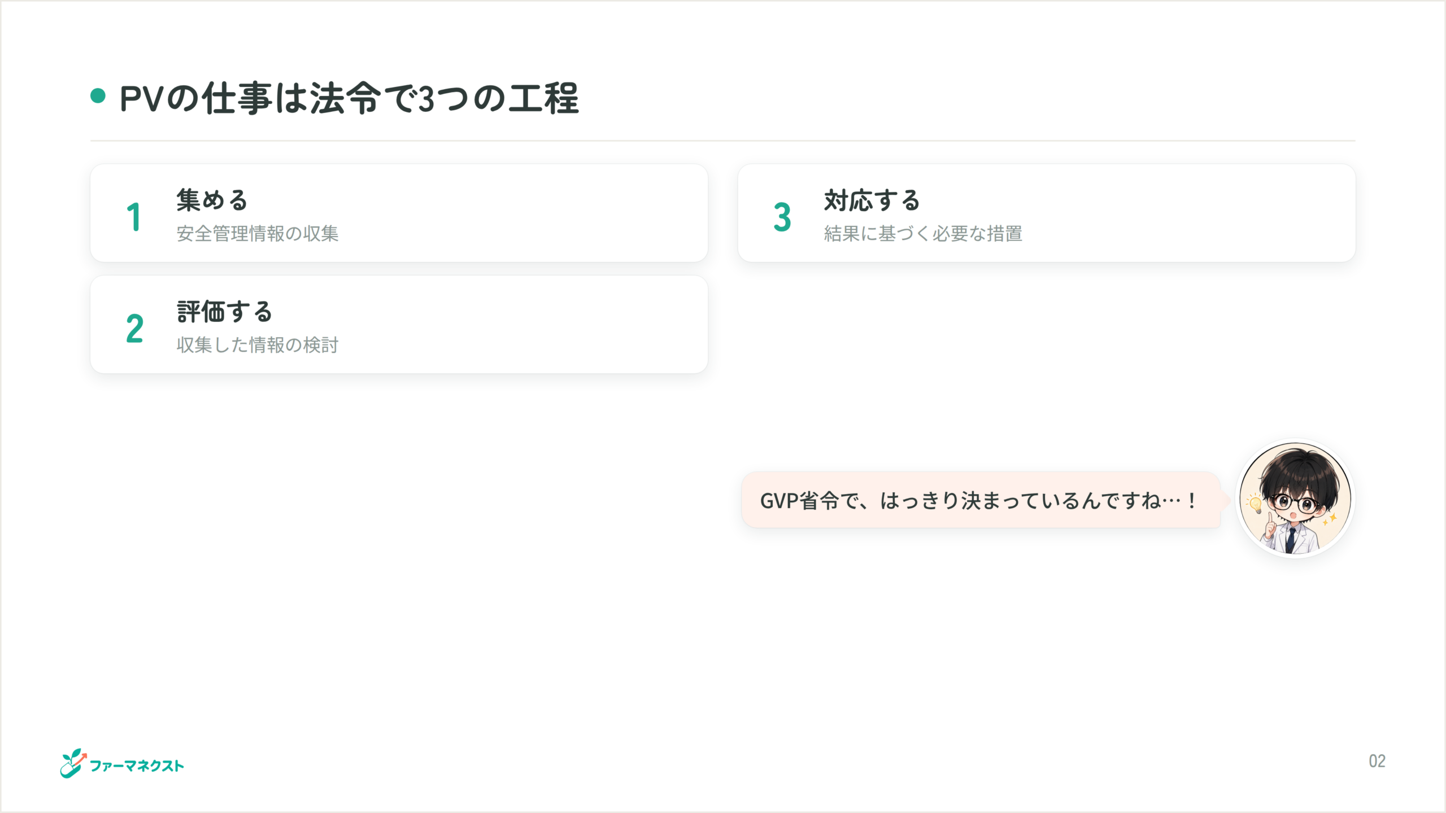This screenshot has height=813, width=1446.
Task: Click the number 3 in the third card
Action: [x=782, y=217]
